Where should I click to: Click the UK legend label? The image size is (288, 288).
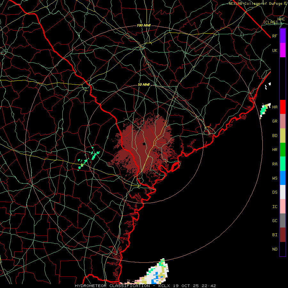(x=275, y=51)
